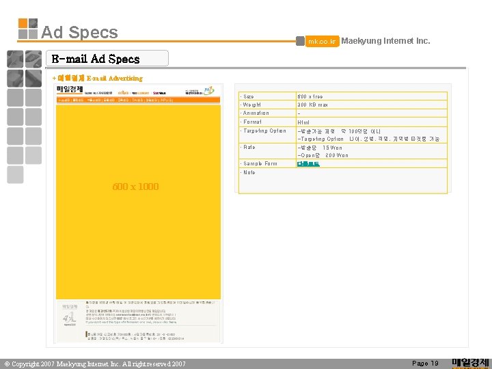Click the 'E-mail Ad Specs' heading box
This screenshot has width=492, height=369.
tap(107, 58)
